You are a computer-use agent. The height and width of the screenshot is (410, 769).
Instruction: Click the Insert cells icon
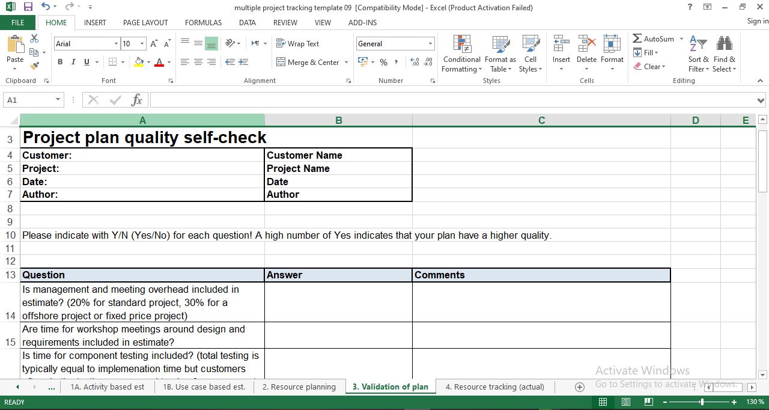[x=561, y=44]
